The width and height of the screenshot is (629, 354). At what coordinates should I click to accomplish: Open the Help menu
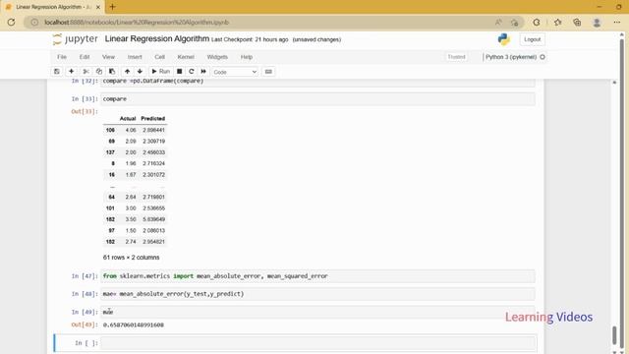point(247,57)
